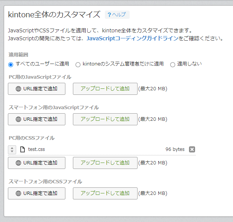The width and height of the screenshot is (233, 222).
Task: Click アップロードして追加 under PC用のCSSファイル
Action: click(105, 163)
